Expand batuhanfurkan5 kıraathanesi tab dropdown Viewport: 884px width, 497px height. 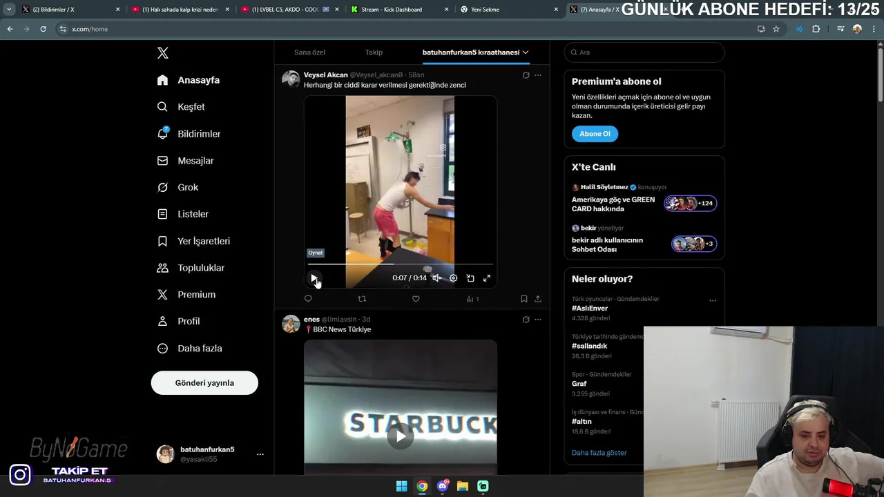point(526,52)
